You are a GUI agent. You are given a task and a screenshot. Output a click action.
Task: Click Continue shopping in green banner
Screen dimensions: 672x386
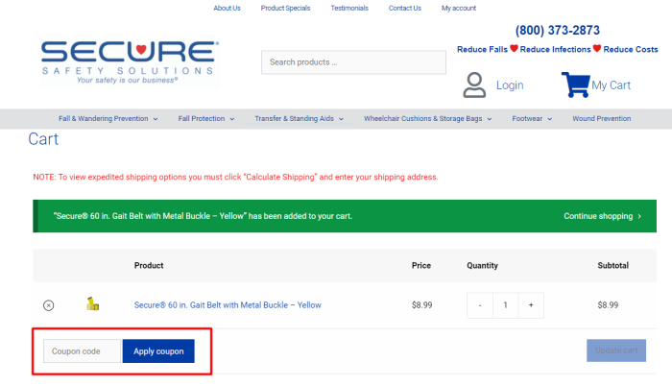[602, 216]
